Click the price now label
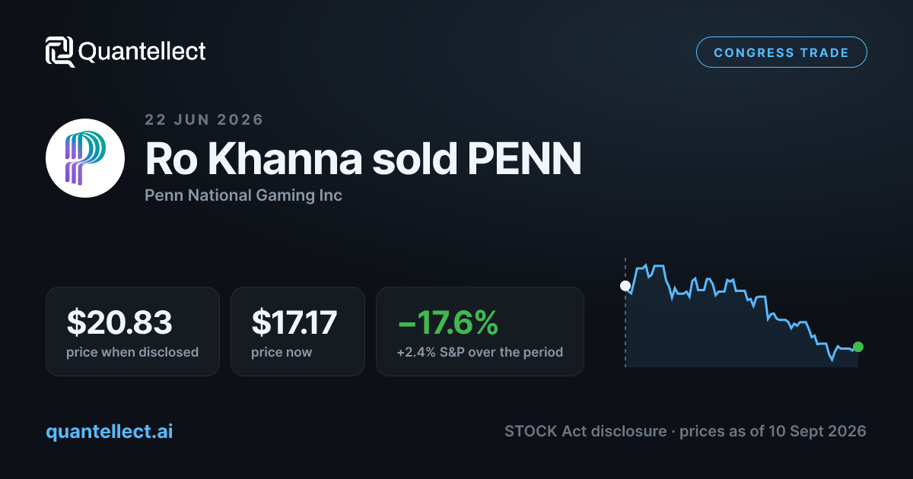Screen dimensions: 913x479 click(x=282, y=353)
